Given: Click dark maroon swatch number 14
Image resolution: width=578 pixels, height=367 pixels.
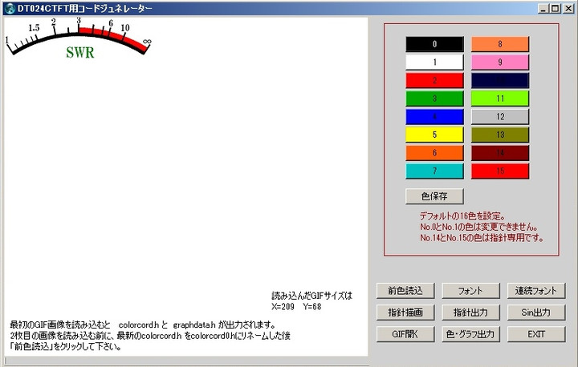Looking at the screenshot, I should (x=500, y=153).
